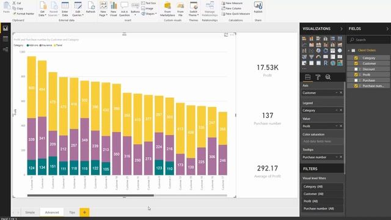This screenshot has height=220, width=391.
Task: Open the Analytics magnifier pane
Action: tap(328, 78)
